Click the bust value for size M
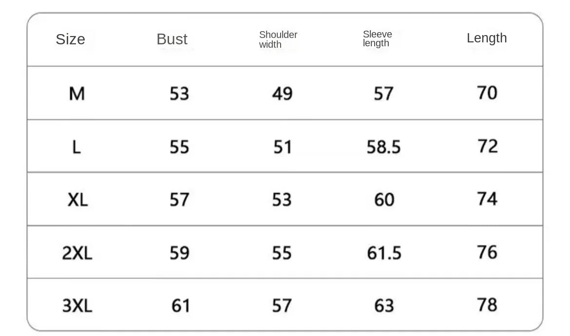 pos(179,93)
